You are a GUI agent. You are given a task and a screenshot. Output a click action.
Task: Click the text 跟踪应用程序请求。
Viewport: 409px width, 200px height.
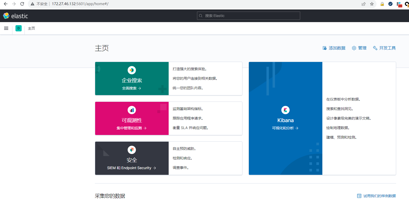[188, 118]
